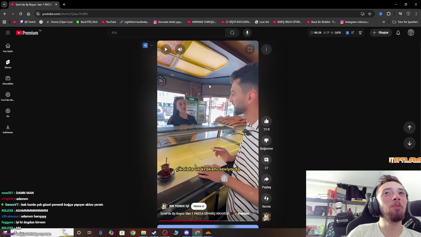Expand hidden bookmarks chevron
421x237 pixels.
point(384,22)
